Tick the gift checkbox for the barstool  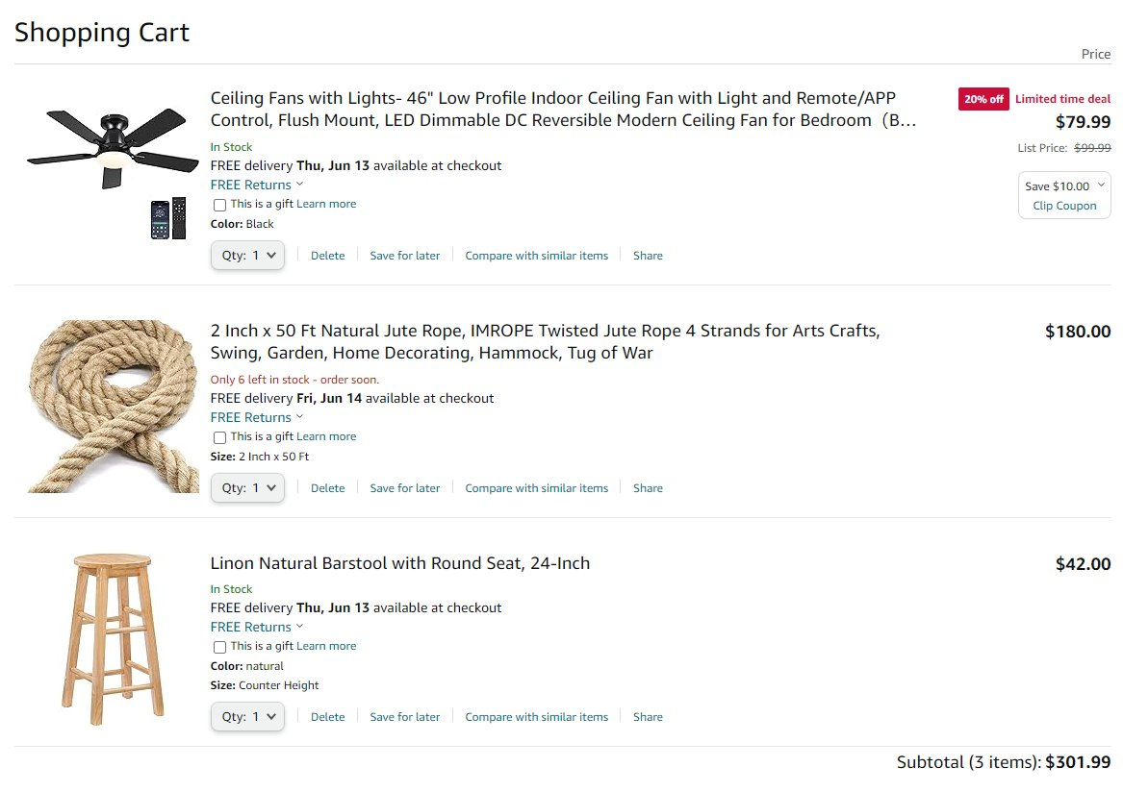tap(220, 647)
